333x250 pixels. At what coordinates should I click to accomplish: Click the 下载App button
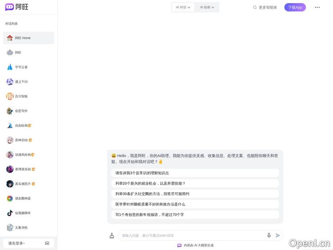click(295, 8)
